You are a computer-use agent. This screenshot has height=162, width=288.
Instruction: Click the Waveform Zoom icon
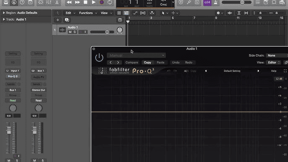tap(230, 13)
